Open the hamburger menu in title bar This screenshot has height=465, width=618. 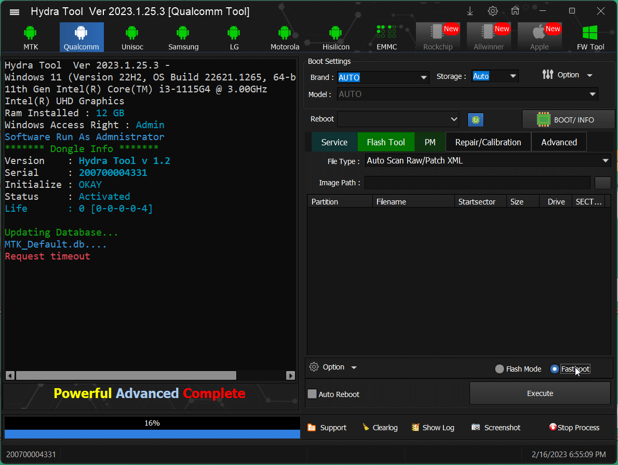[x=15, y=12]
